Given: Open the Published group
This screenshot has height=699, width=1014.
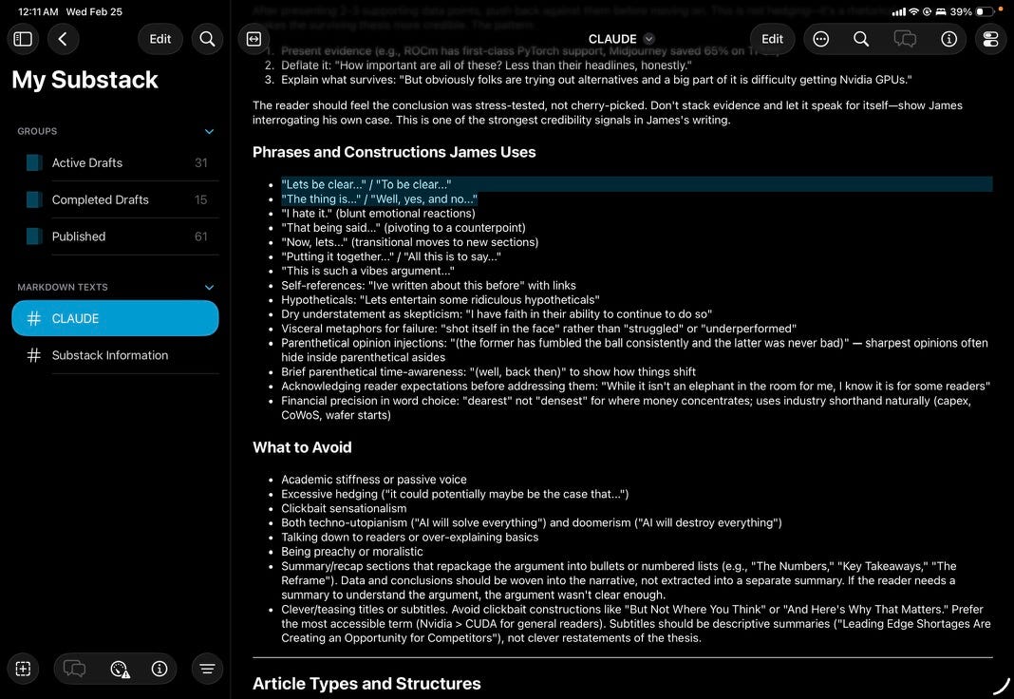Looking at the screenshot, I should tap(115, 236).
